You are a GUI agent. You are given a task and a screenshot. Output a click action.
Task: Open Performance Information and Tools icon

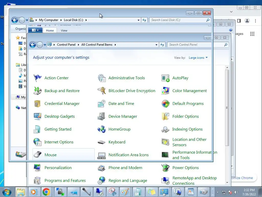coord(166,155)
